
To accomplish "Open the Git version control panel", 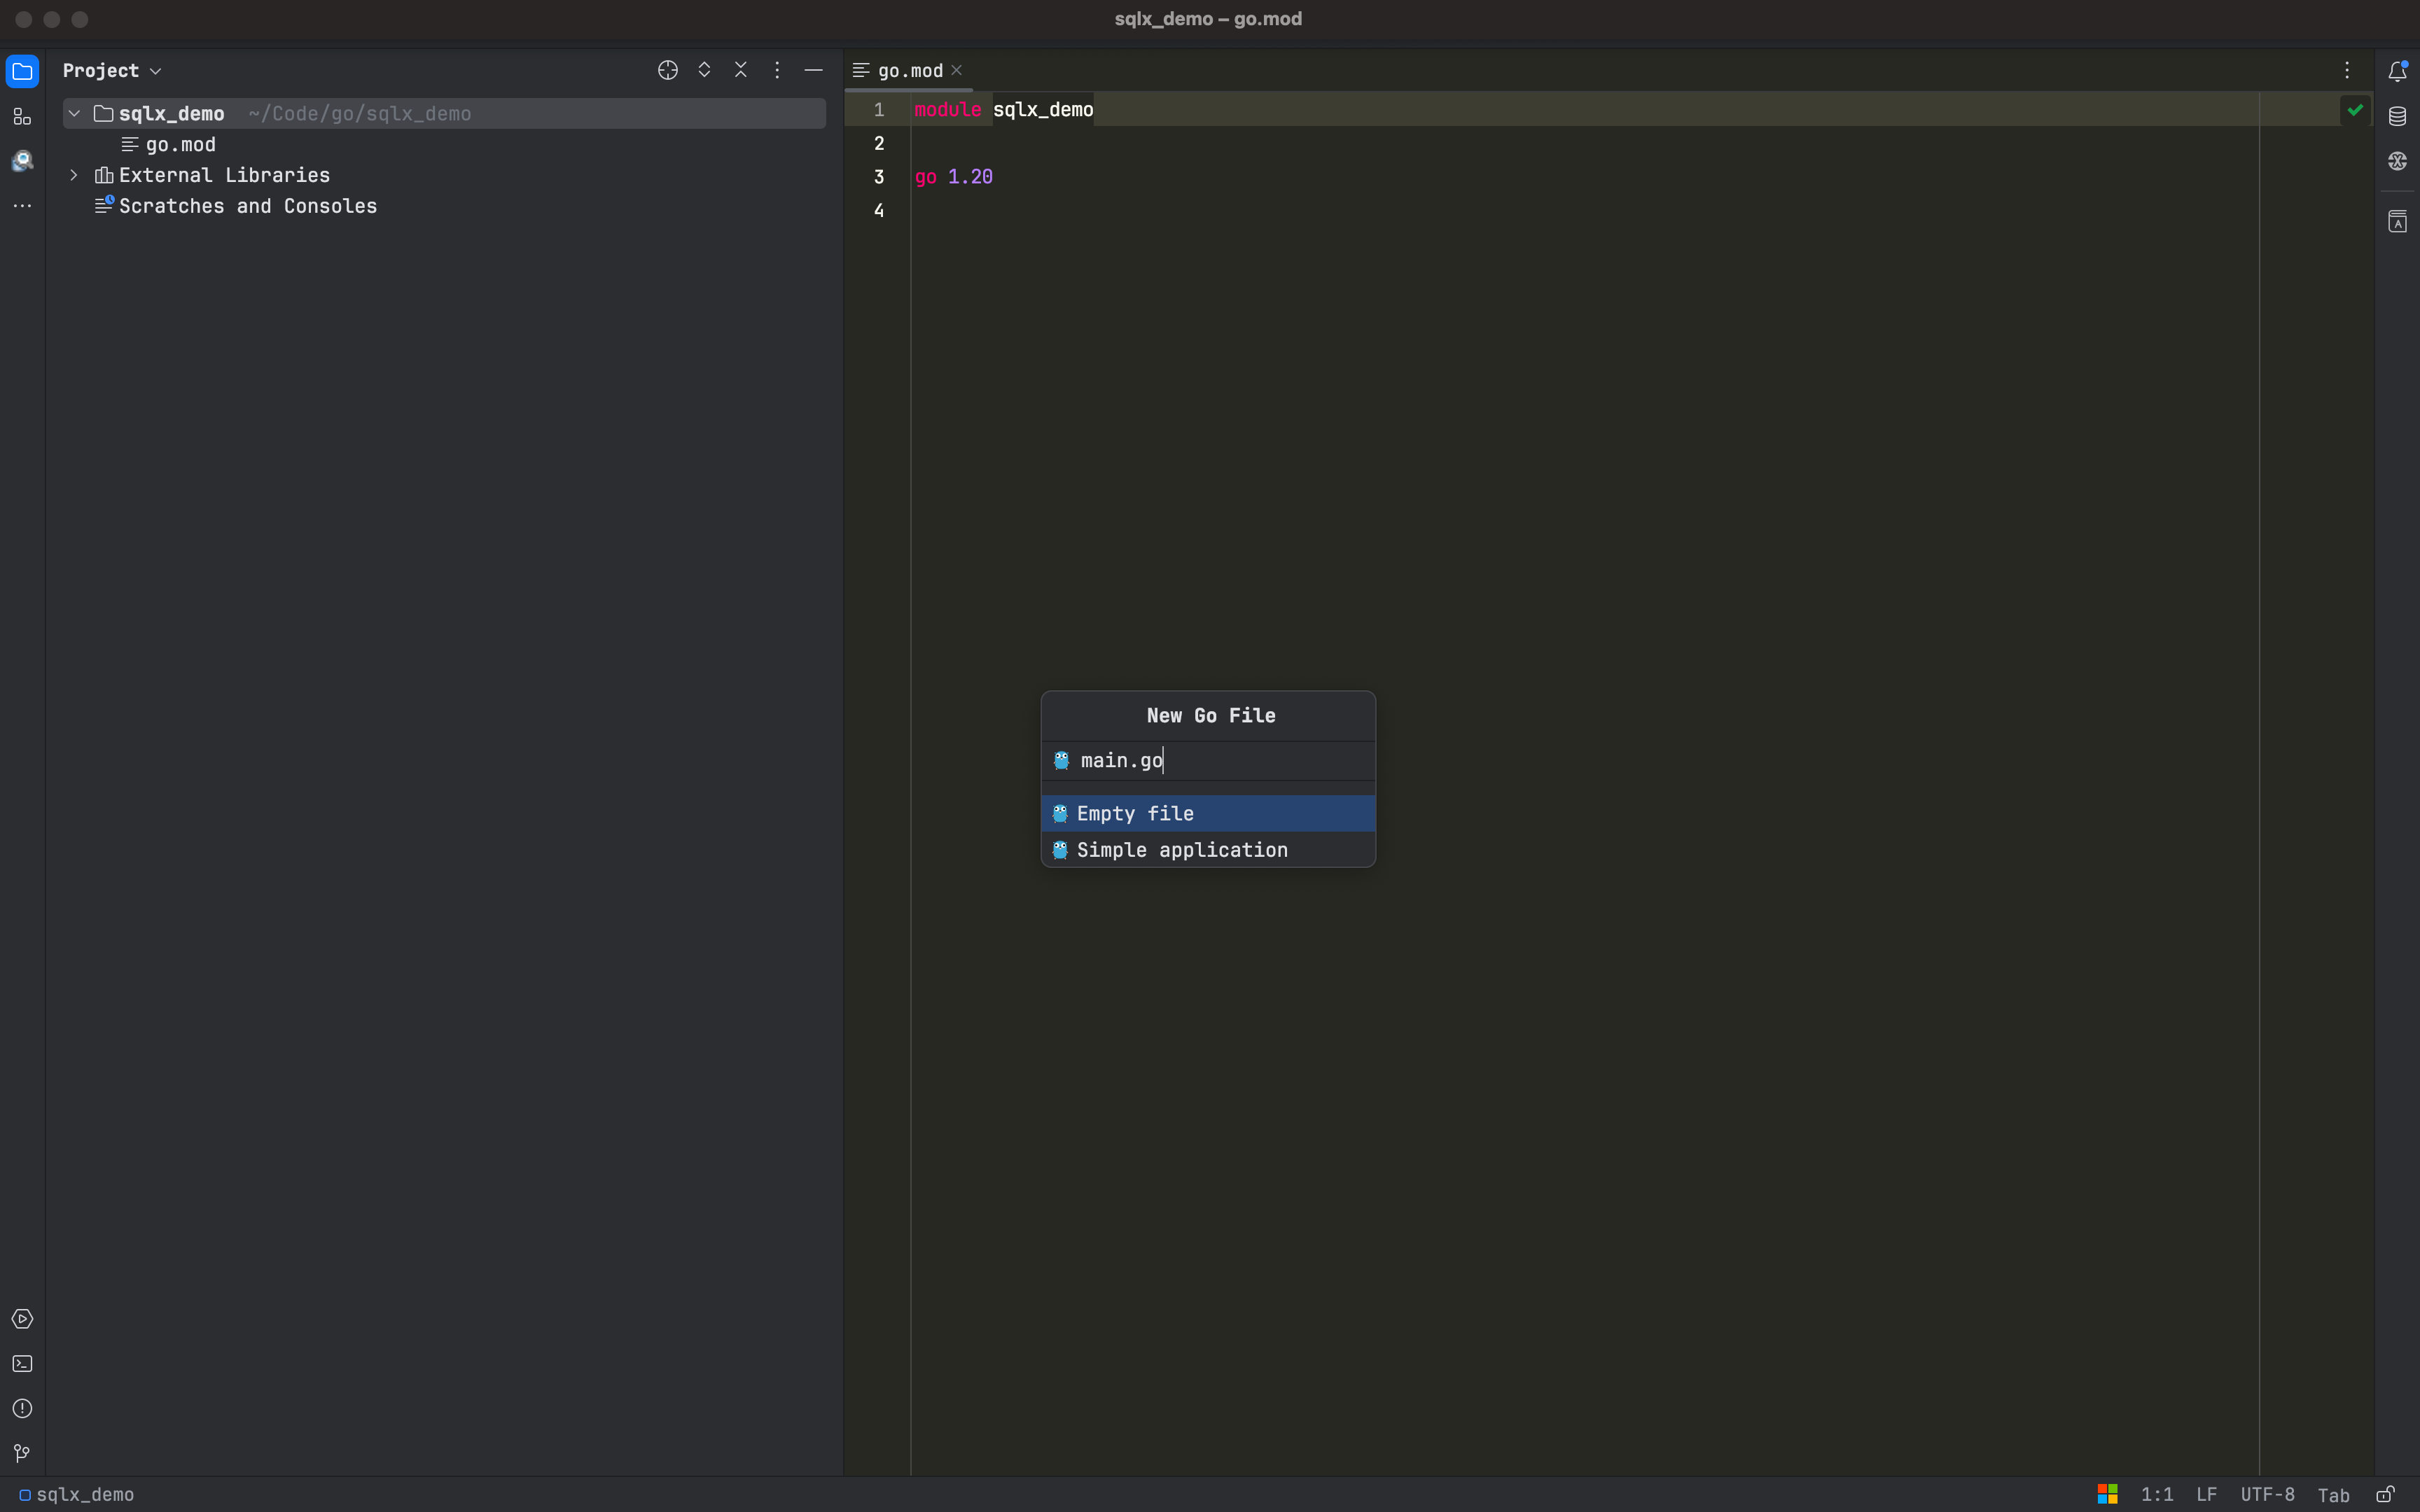I will tap(22, 1453).
